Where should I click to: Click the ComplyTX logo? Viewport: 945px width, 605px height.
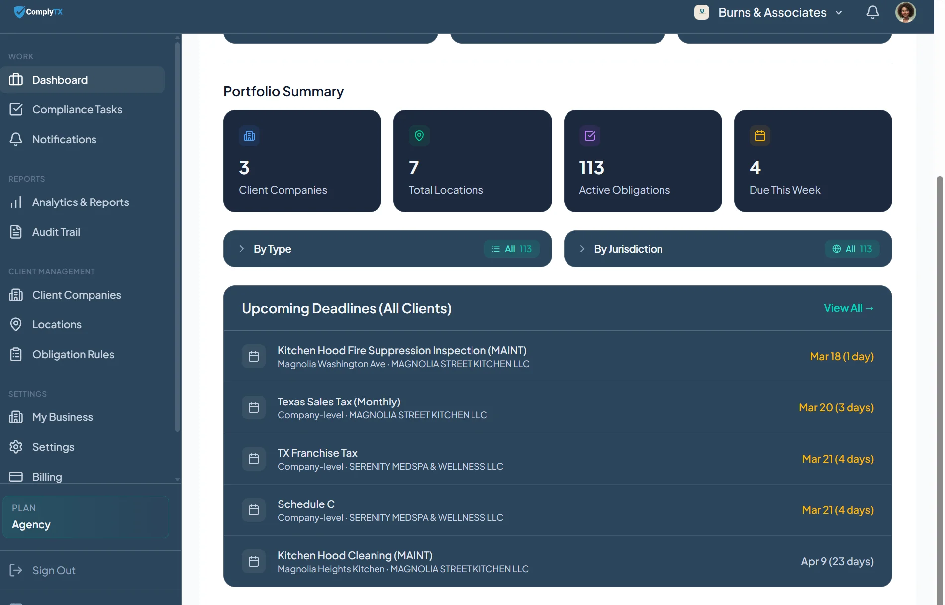[38, 12]
